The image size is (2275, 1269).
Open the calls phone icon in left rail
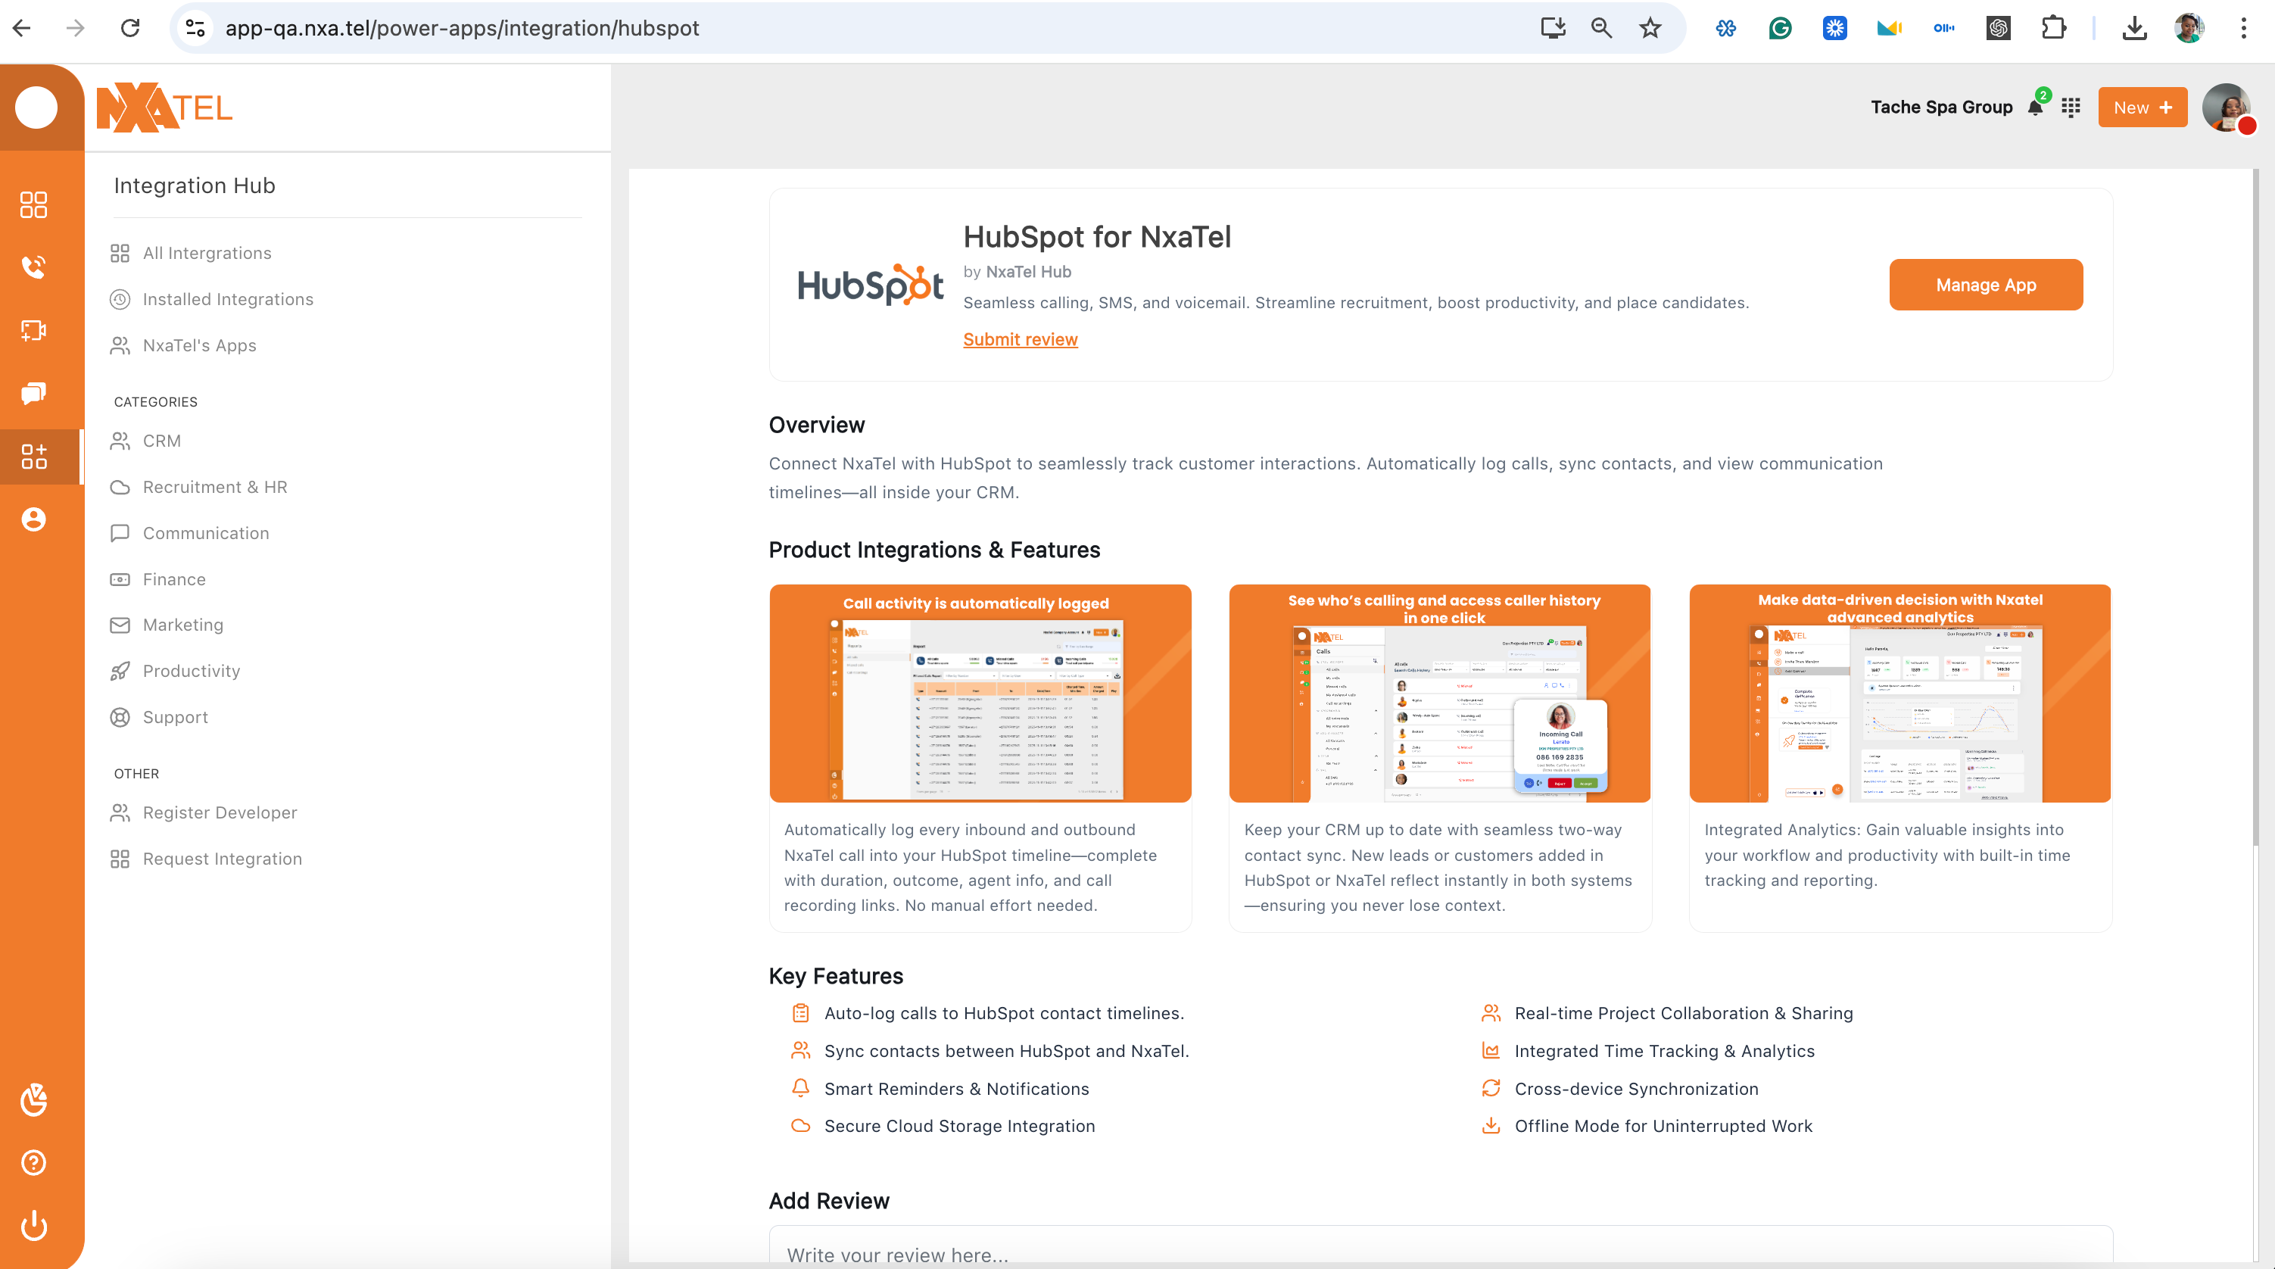33,267
